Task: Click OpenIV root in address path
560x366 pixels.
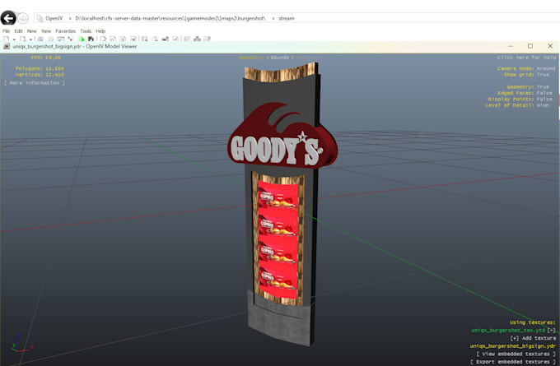Action: pyautogui.click(x=54, y=18)
